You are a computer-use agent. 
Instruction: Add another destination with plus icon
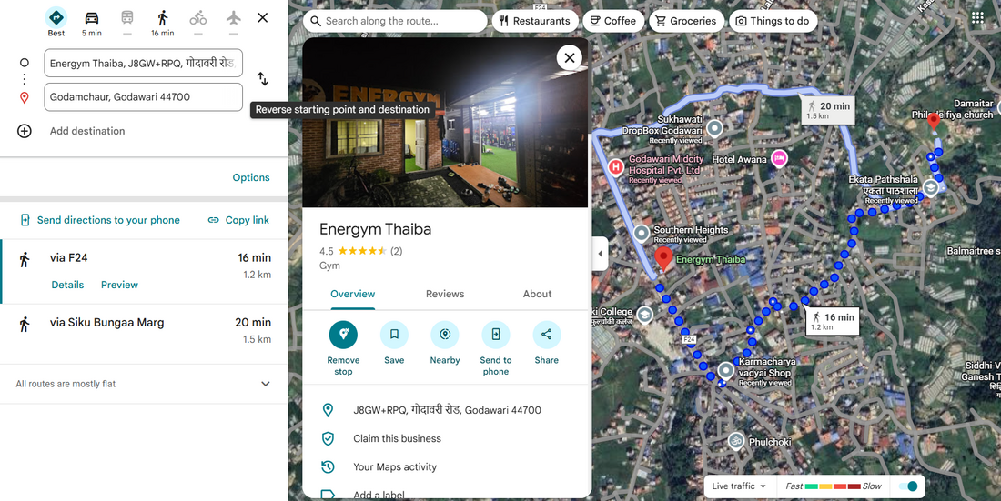pyautogui.click(x=25, y=131)
